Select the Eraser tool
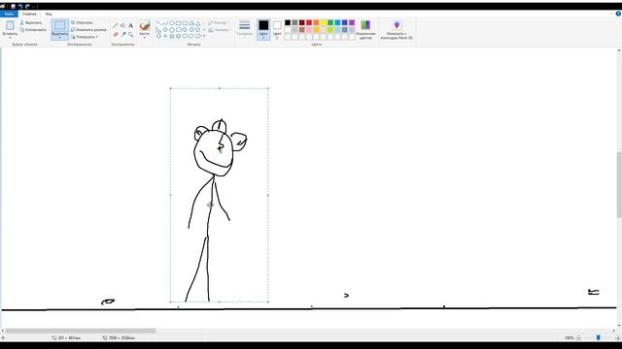The height and width of the screenshot is (349, 622). pos(116,35)
